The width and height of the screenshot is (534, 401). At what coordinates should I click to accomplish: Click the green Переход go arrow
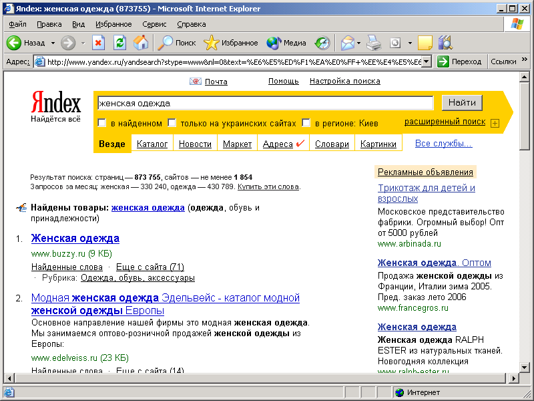coord(443,61)
